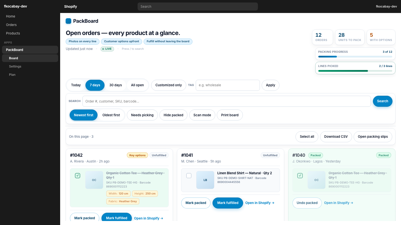Select the 30 days date range
401x225 pixels.
(x=116, y=85)
